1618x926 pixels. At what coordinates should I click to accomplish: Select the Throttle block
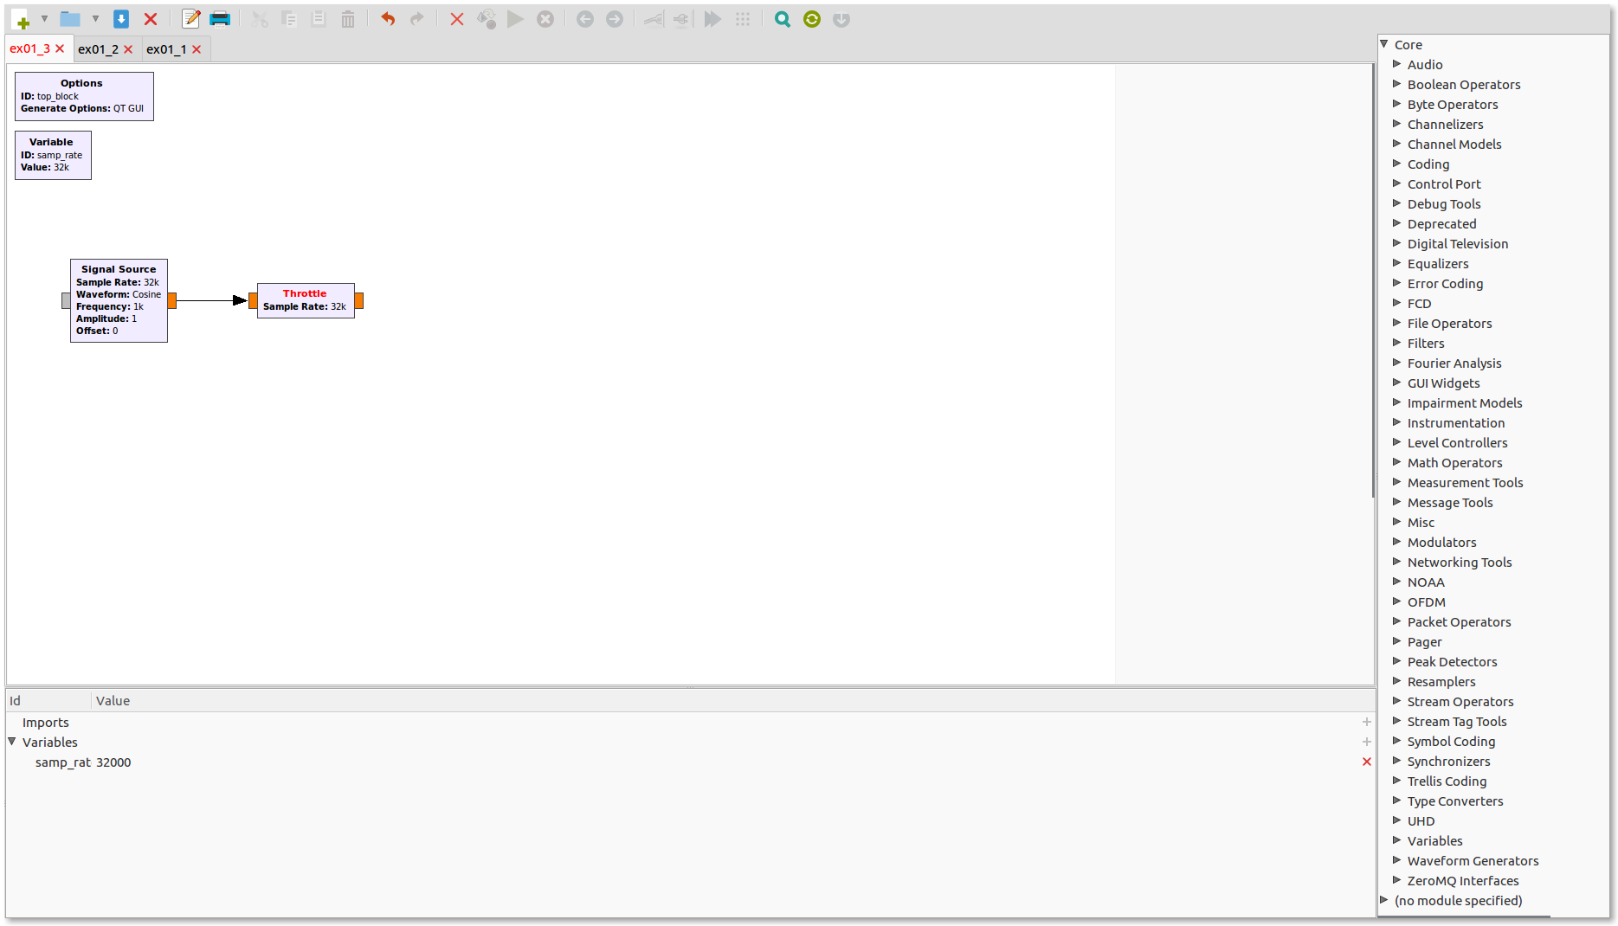click(306, 300)
